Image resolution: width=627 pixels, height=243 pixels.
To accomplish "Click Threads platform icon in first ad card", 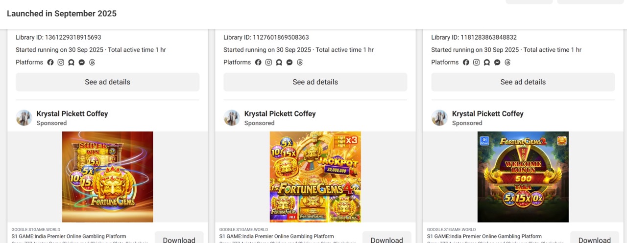I will (x=92, y=62).
